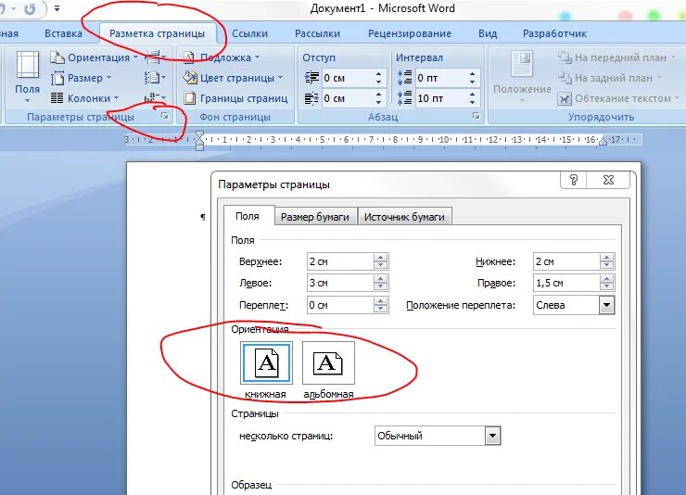Adjust Левое margin spinner

(x=381, y=283)
